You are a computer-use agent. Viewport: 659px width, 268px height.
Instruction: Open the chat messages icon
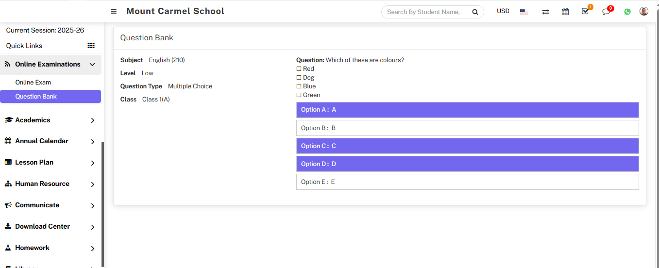[606, 12]
